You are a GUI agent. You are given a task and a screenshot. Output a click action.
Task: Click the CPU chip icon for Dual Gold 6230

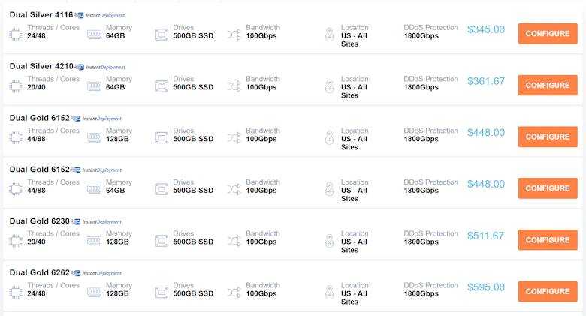(x=16, y=241)
